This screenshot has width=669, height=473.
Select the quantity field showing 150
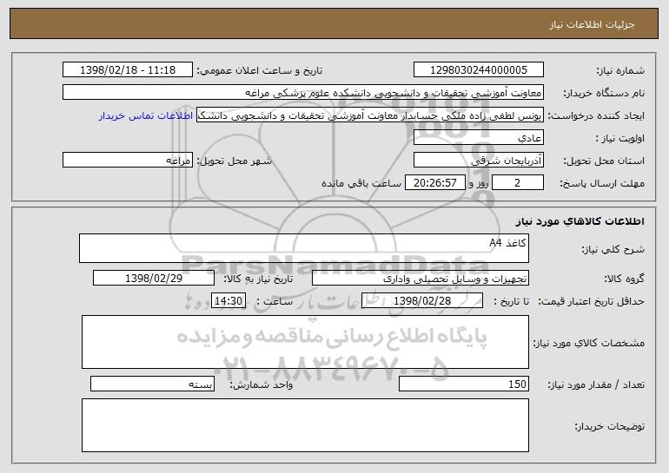pyautogui.click(x=464, y=384)
